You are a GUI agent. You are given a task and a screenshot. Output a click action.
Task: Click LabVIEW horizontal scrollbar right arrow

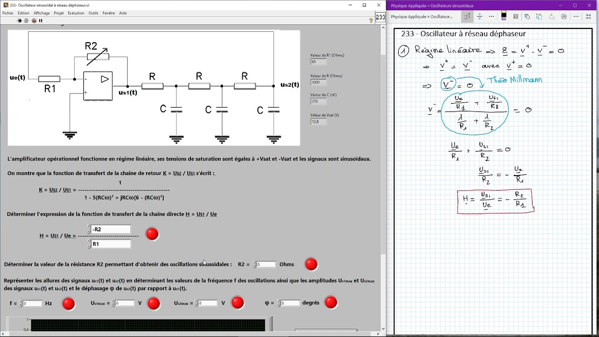pyautogui.click(x=377, y=334)
